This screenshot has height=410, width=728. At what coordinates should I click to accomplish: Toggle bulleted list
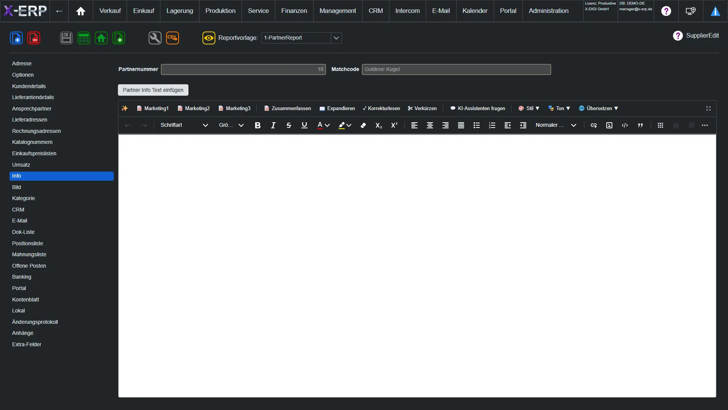(x=477, y=125)
